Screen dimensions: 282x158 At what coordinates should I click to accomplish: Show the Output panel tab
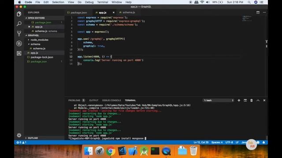(94, 101)
